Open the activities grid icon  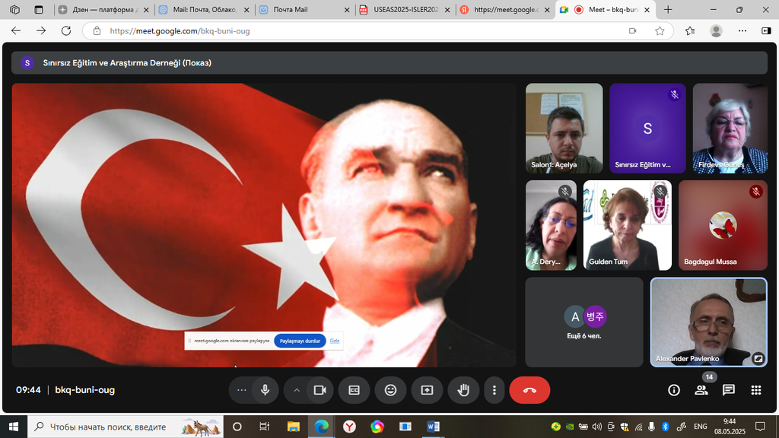[x=755, y=390]
